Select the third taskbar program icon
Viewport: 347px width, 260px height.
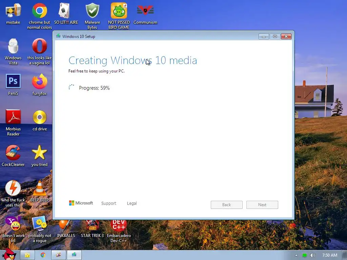(58, 255)
